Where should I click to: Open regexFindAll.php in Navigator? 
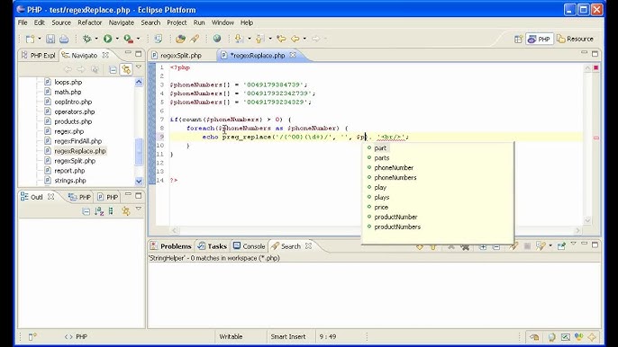pyautogui.click(x=78, y=141)
